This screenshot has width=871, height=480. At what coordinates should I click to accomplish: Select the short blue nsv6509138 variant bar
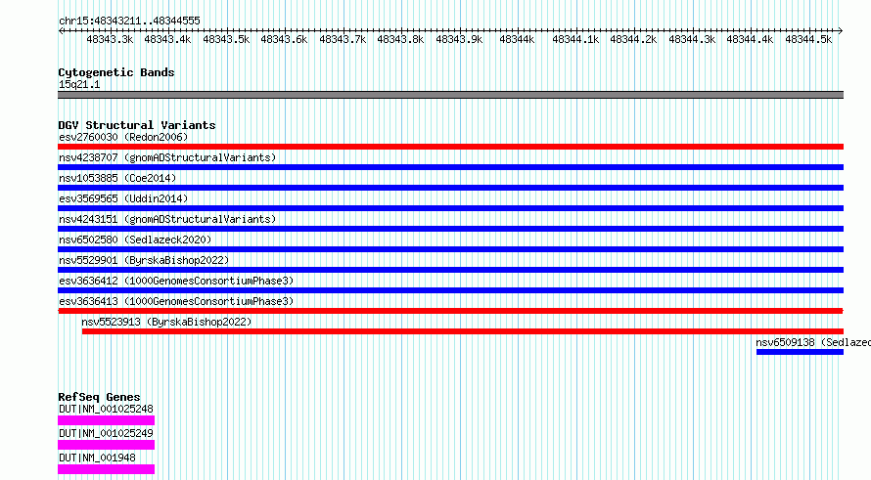(800, 352)
